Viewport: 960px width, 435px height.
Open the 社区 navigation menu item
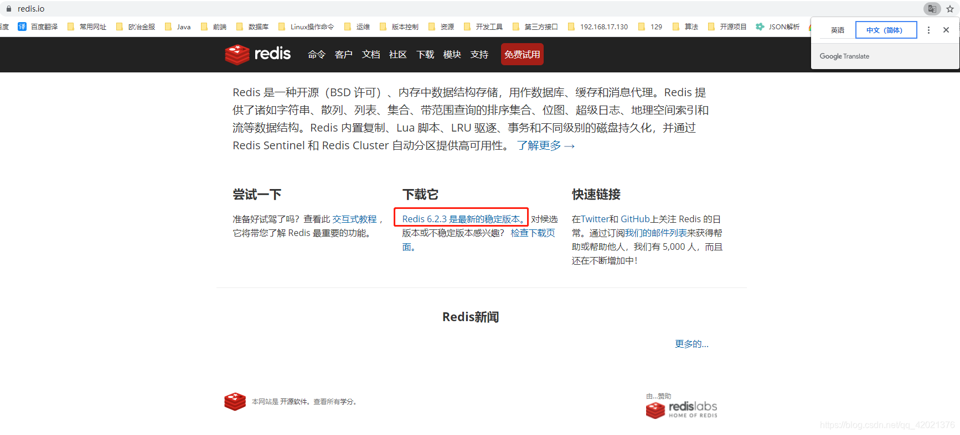click(398, 54)
